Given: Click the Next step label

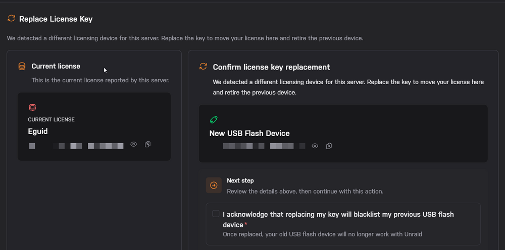Looking at the screenshot, I should (240, 180).
